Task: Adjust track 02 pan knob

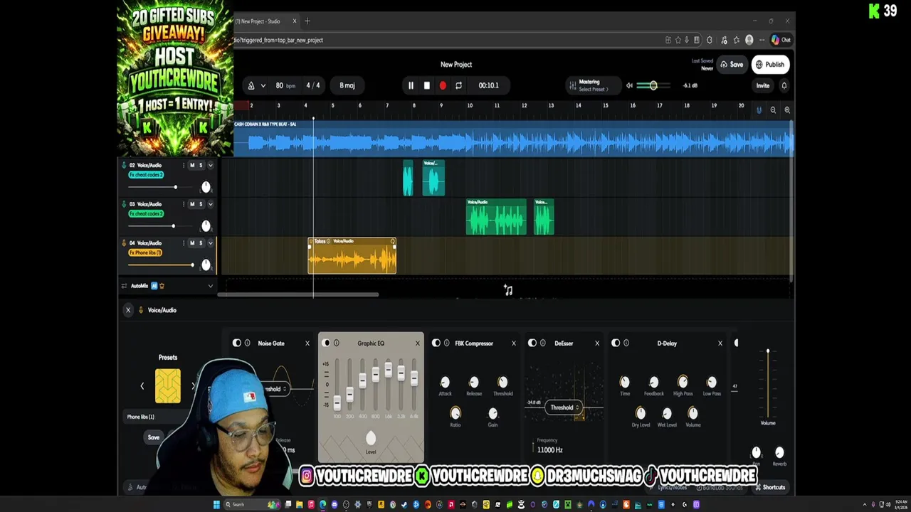Action: [x=206, y=187]
